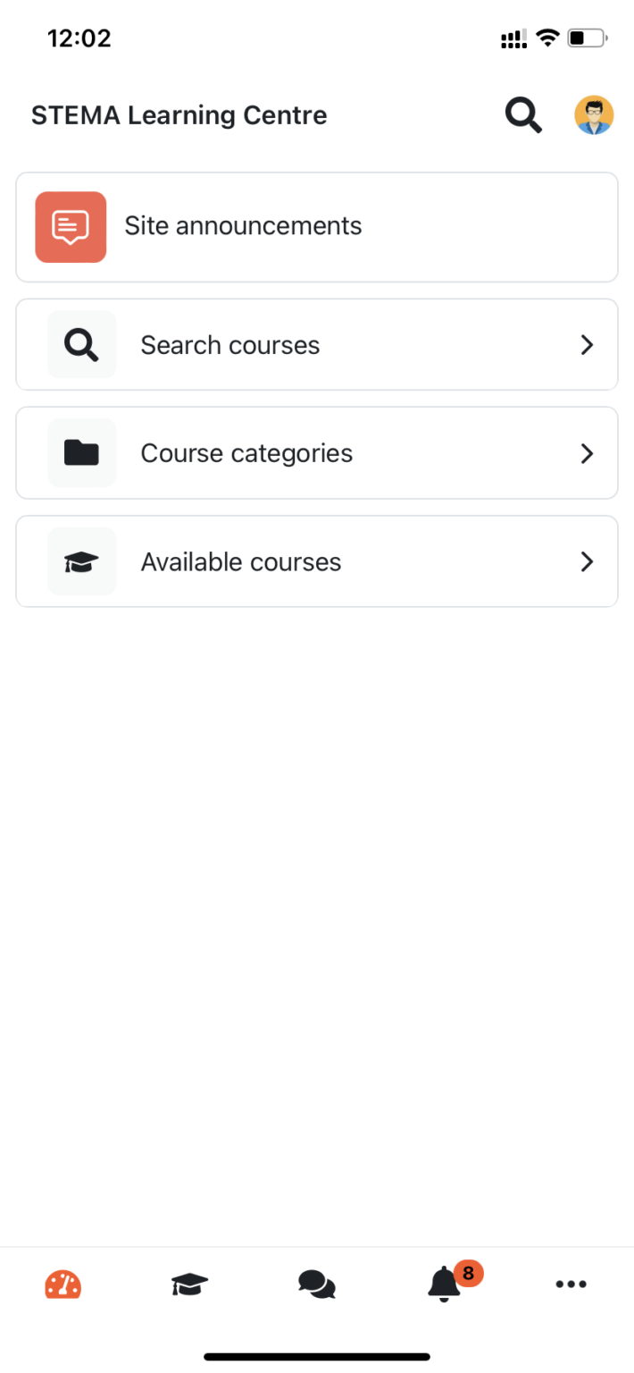Switch to the dashboard home tab
The height and width of the screenshot is (1373, 634).
[63, 1285]
